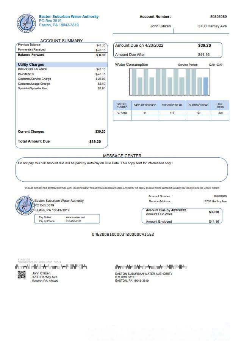Screen dimensions: 244x347
Task: Click the Total Amount Due label
Action: [34, 141]
